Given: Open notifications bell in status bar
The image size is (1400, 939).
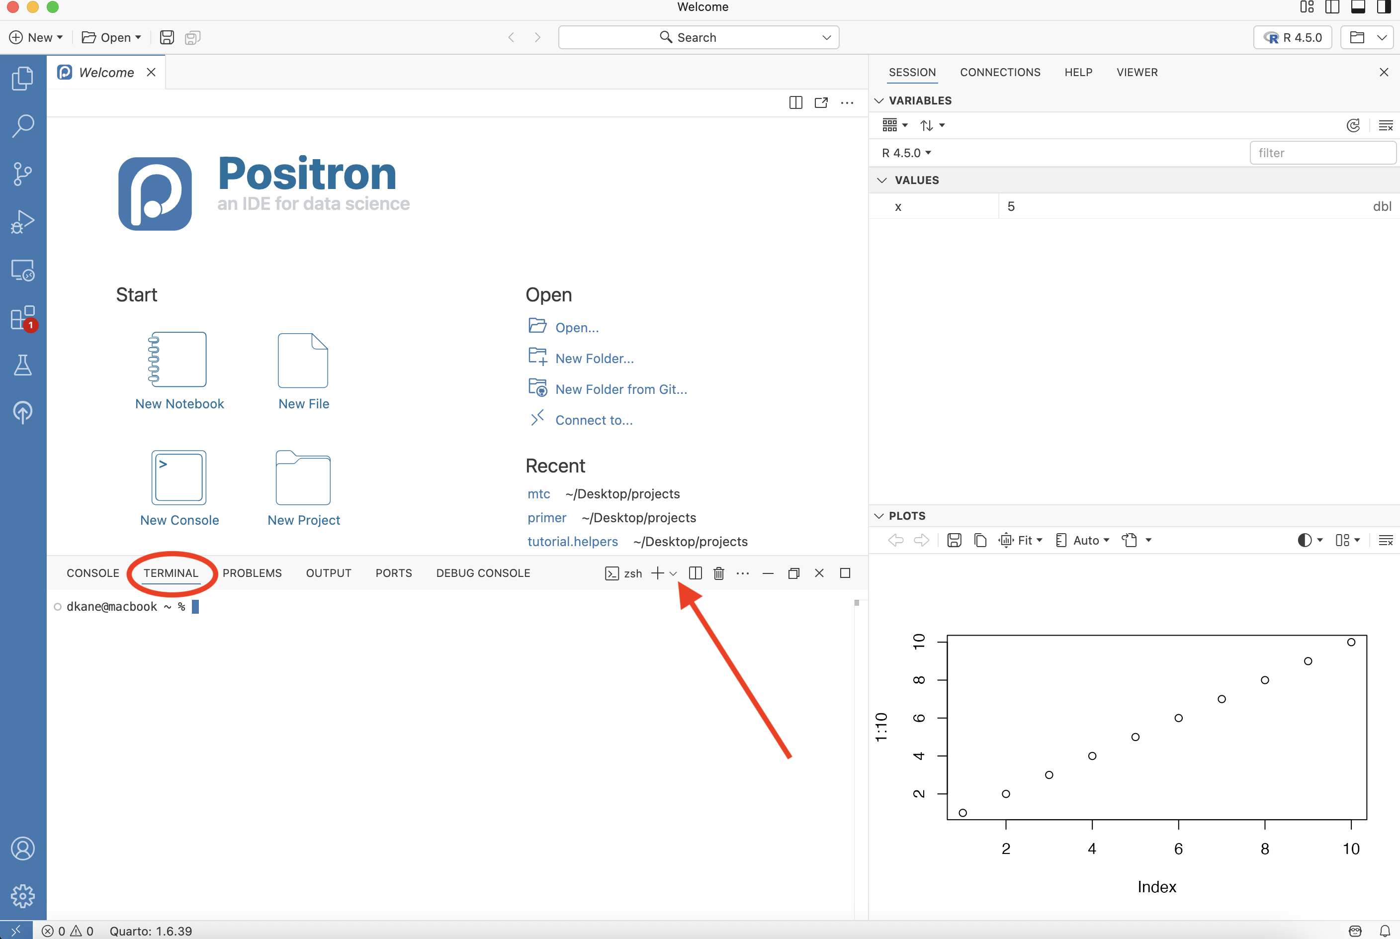Looking at the screenshot, I should pyautogui.click(x=1385, y=931).
